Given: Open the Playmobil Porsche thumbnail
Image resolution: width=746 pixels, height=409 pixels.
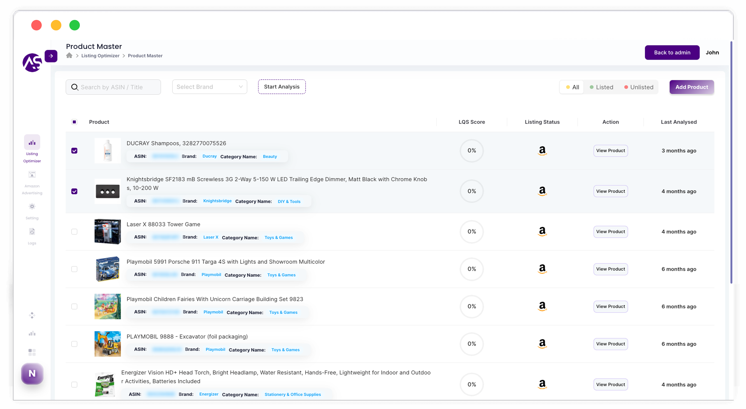Looking at the screenshot, I should (x=107, y=269).
